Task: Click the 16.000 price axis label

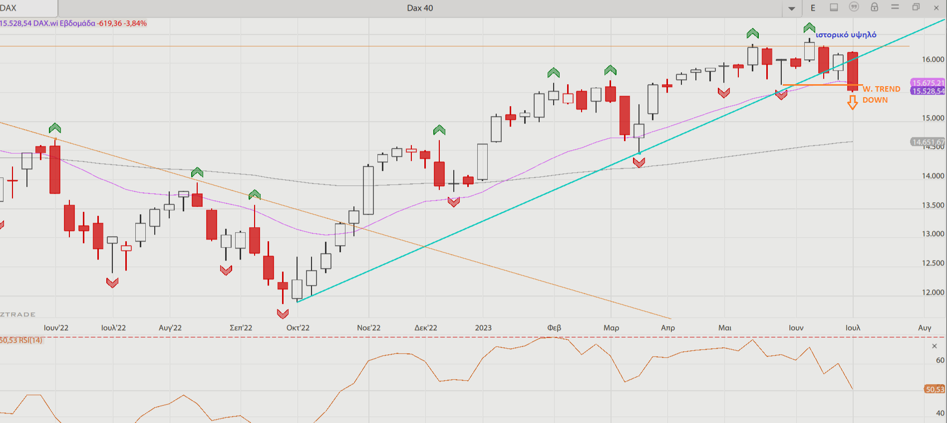Action: coord(933,59)
